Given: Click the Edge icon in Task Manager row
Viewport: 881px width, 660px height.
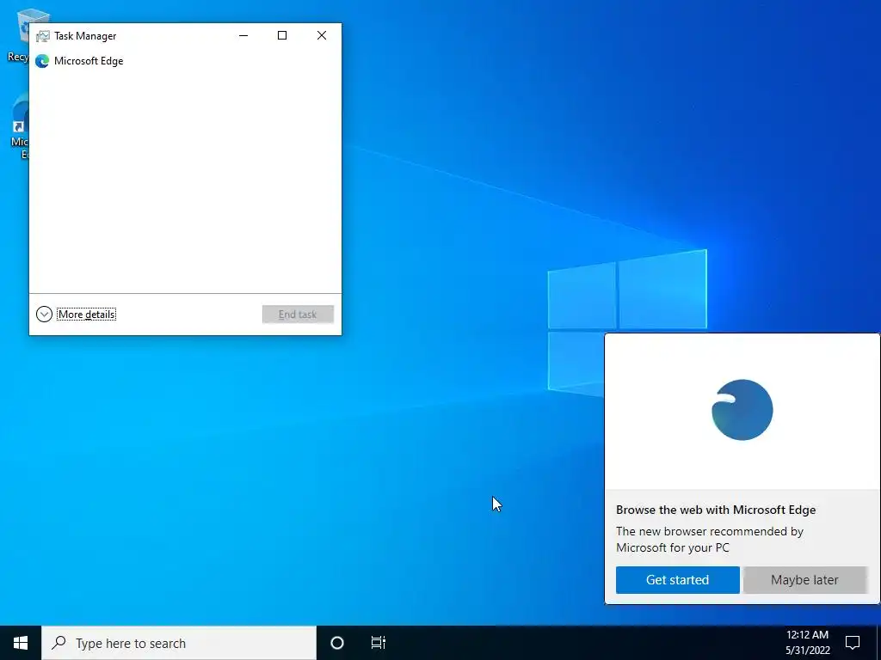Looking at the screenshot, I should point(42,61).
